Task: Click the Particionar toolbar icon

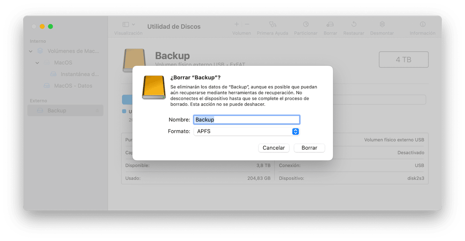Action: (x=306, y=24)
